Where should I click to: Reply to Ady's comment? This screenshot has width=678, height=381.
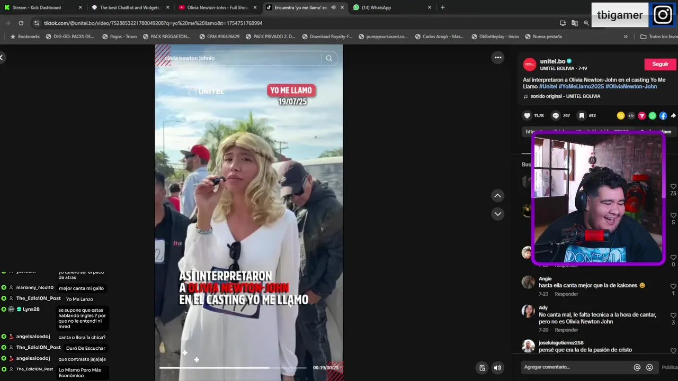click(566, 330)
